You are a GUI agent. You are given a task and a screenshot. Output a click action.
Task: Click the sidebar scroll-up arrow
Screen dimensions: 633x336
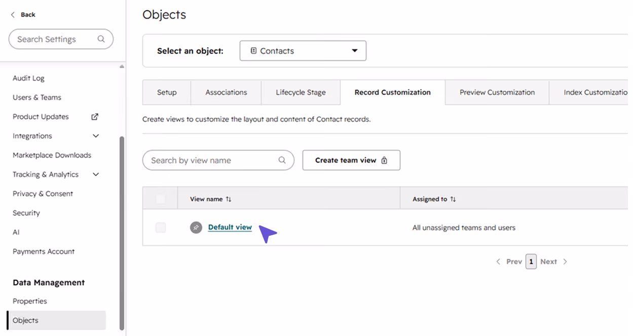coord(122,66)
